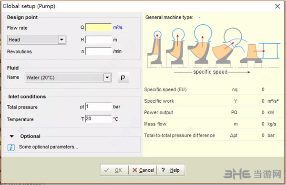Open fluid density rho properties button
This screenshot has width=286, height=185.
123,78
